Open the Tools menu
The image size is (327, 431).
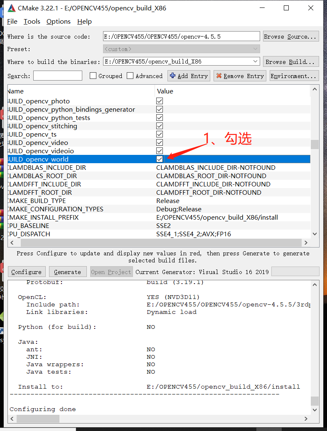click(x=32, y=22)
